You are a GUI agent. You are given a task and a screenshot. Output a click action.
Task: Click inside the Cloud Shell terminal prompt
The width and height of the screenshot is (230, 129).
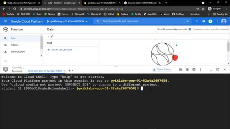click(142, 89)
